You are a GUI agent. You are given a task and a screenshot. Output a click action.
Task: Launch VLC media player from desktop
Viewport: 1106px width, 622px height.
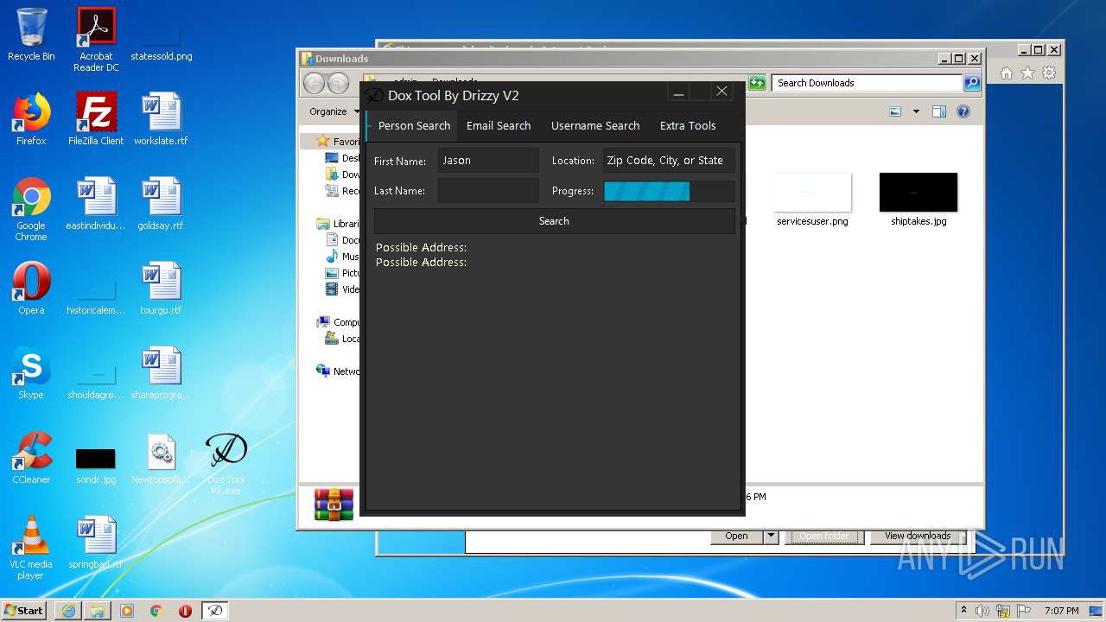(x=31, y=548)
